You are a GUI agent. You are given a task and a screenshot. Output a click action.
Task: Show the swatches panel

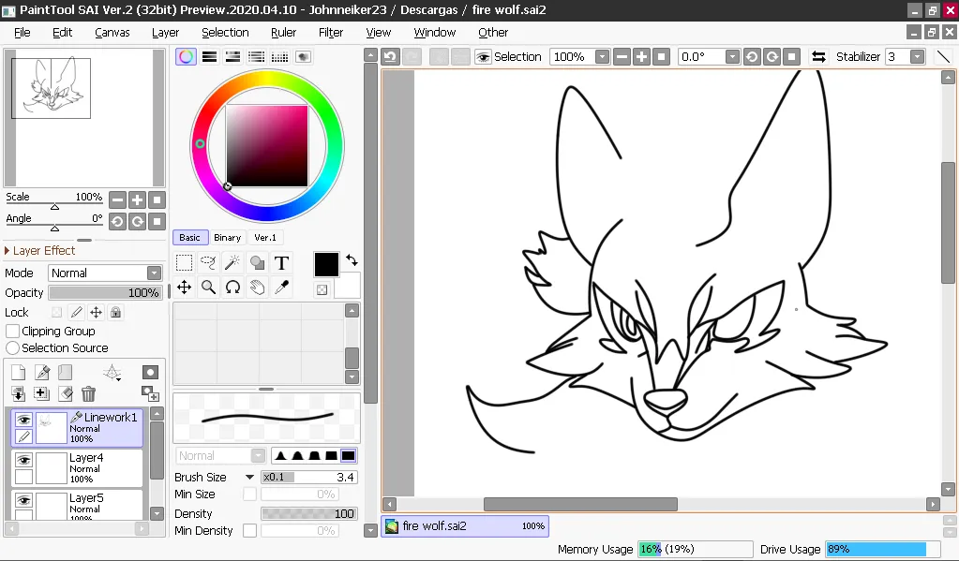(x=279, y=57)
